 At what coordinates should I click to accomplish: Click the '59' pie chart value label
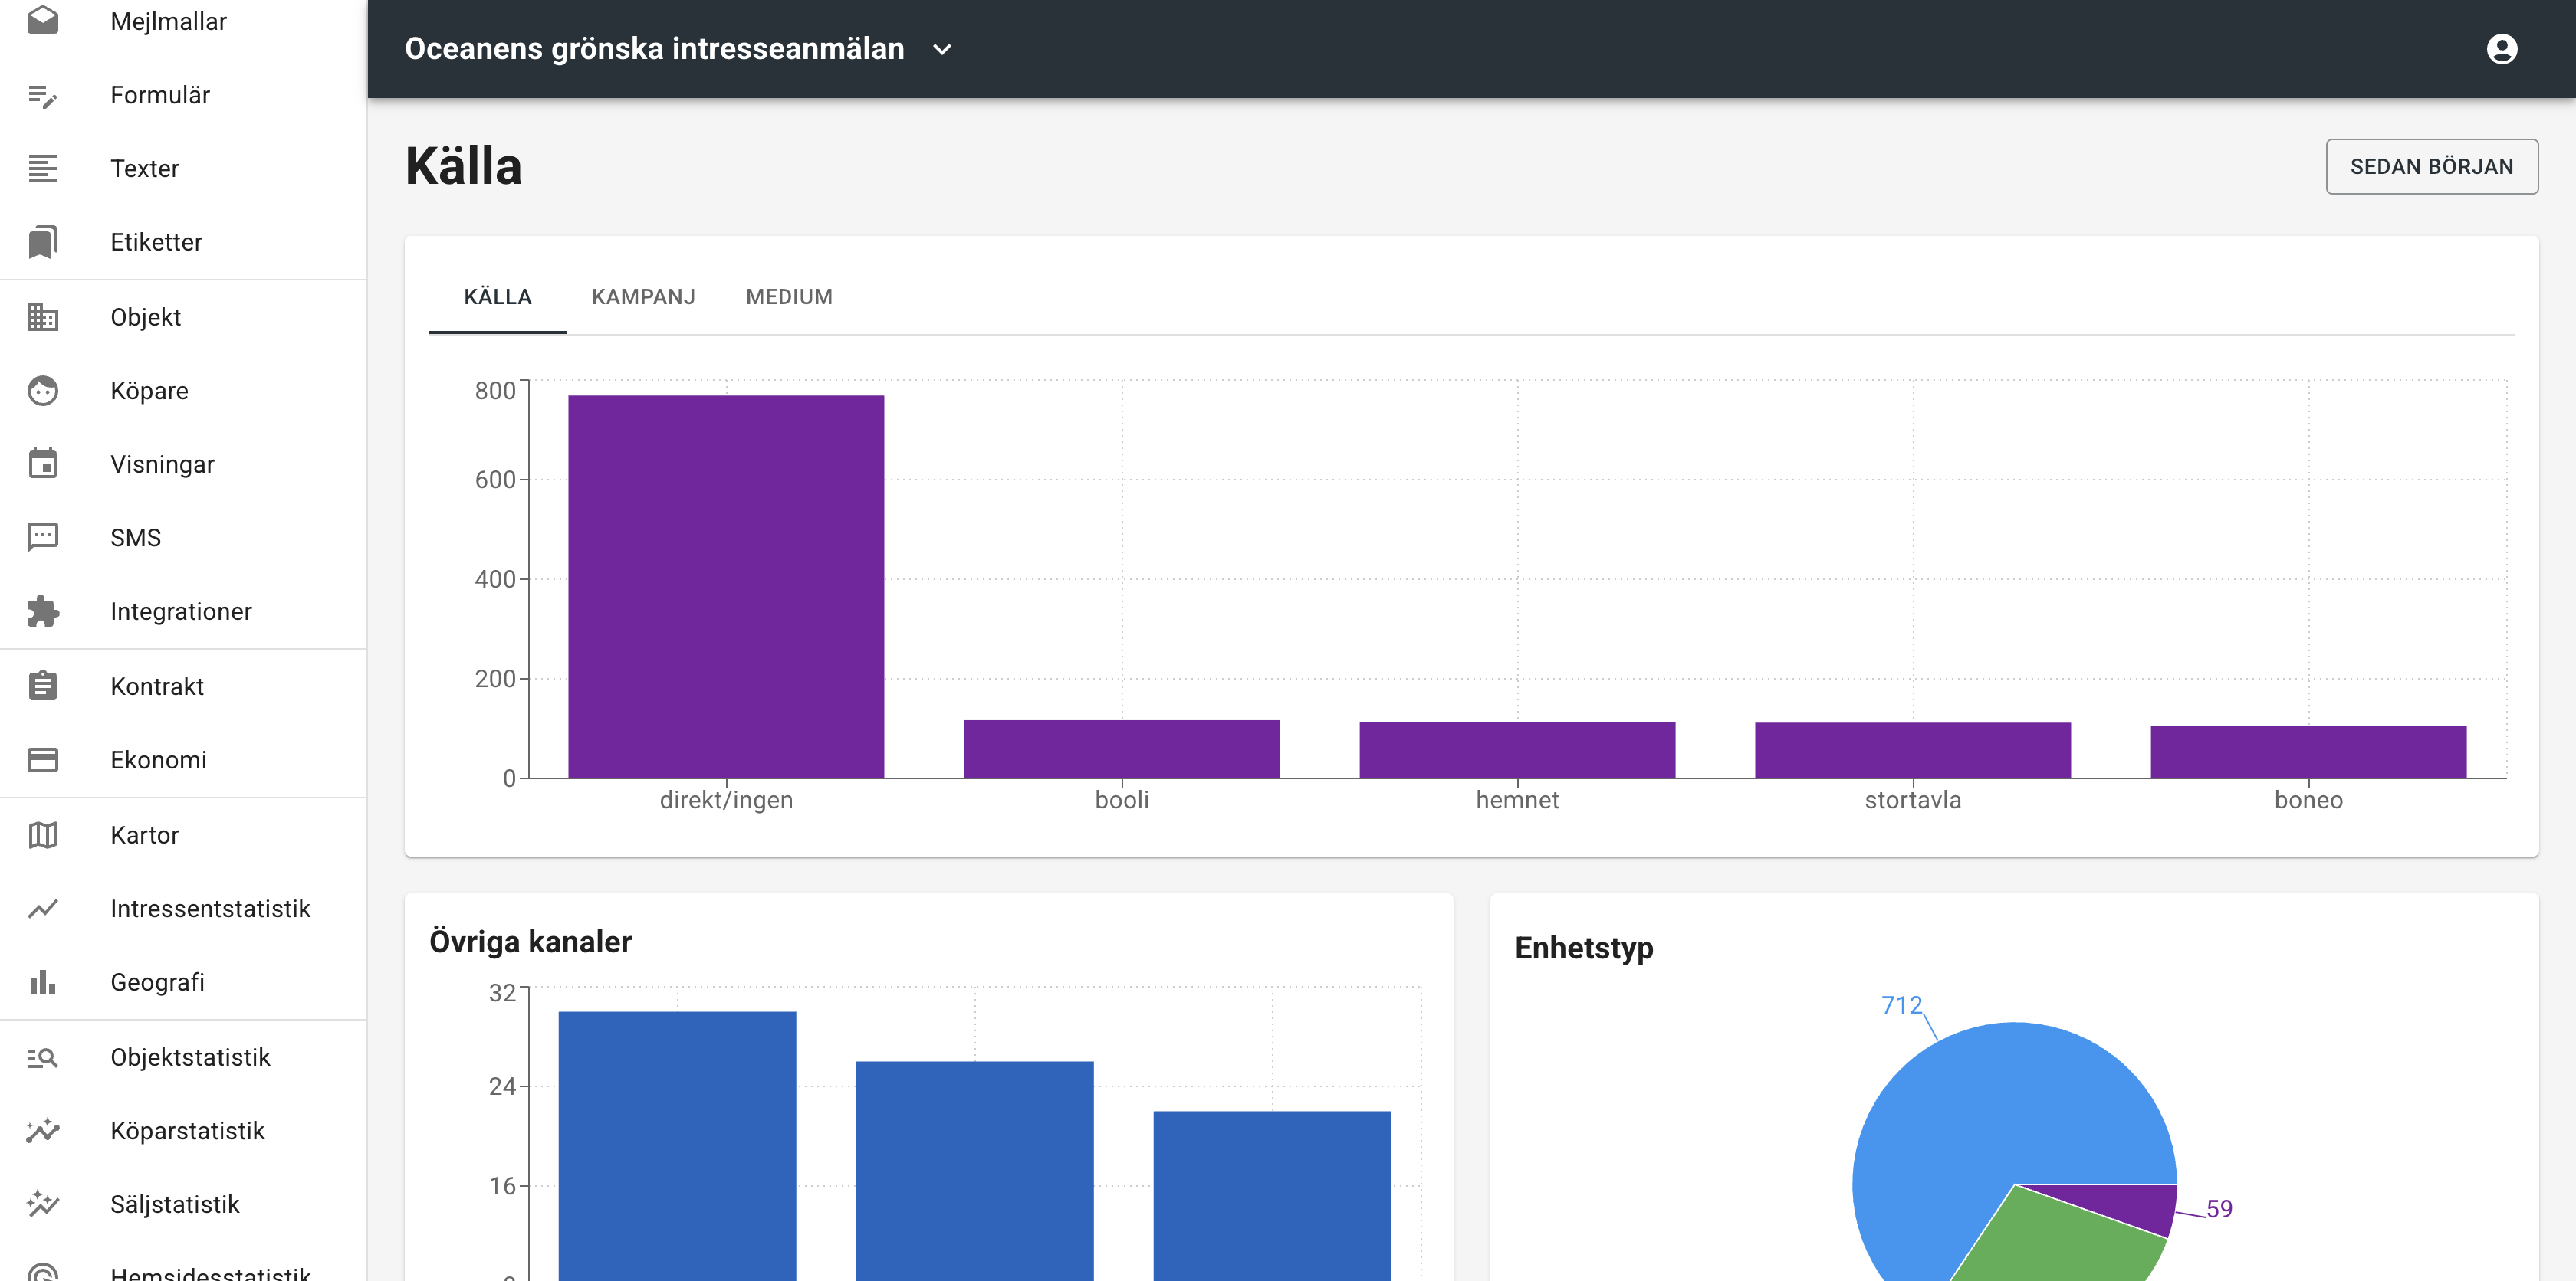2219,1208
